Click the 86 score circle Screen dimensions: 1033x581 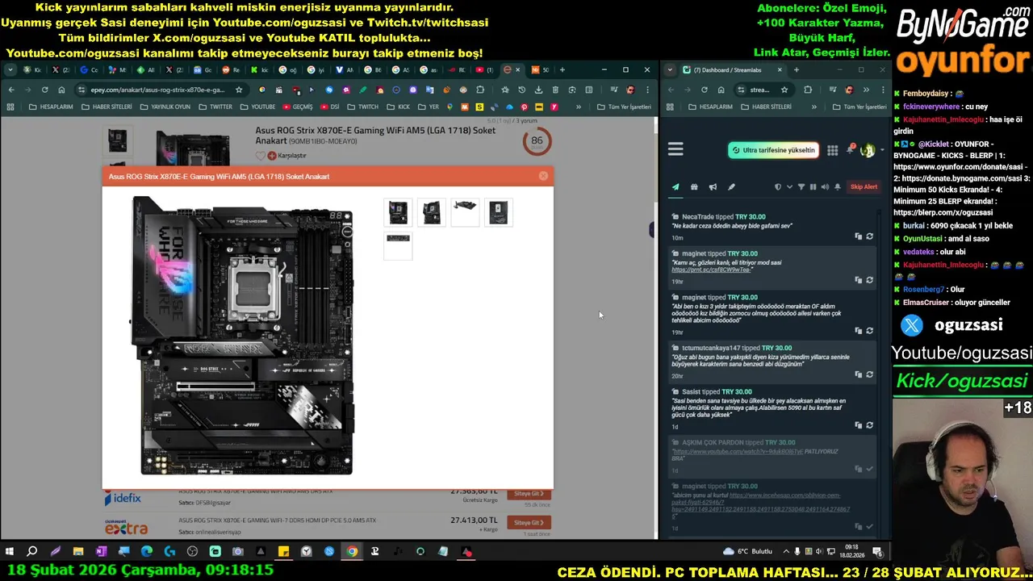pos(537,141)
